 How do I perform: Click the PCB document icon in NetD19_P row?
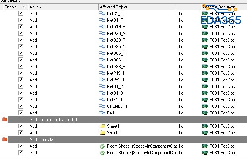204,26
